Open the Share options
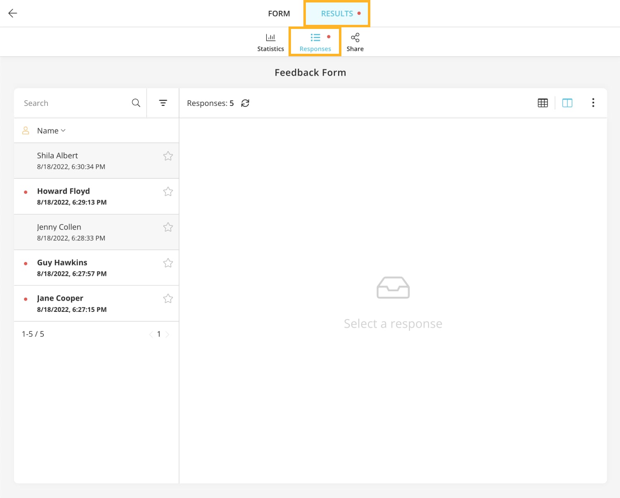The width and height of the screenshot is (620, 498). click(355, 41)
